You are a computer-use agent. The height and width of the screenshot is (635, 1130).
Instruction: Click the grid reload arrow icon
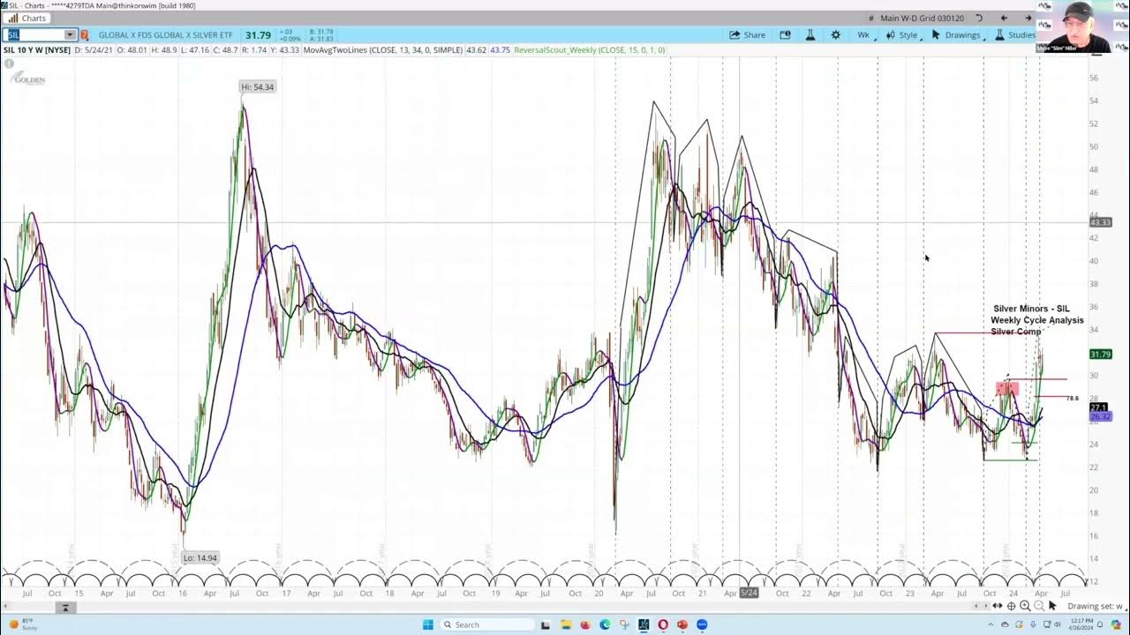pyautogui.click(x=978, y=18)
